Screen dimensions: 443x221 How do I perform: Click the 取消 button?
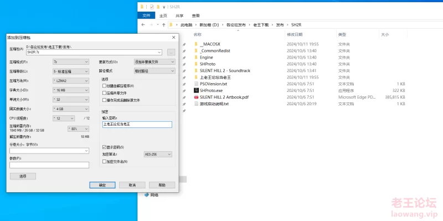point(132,185)
